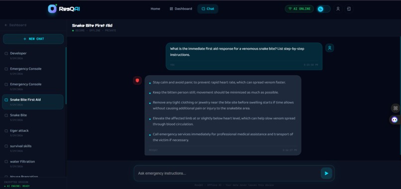
Task: Start a NEW CHAT
Action: (x=33, y=39)
